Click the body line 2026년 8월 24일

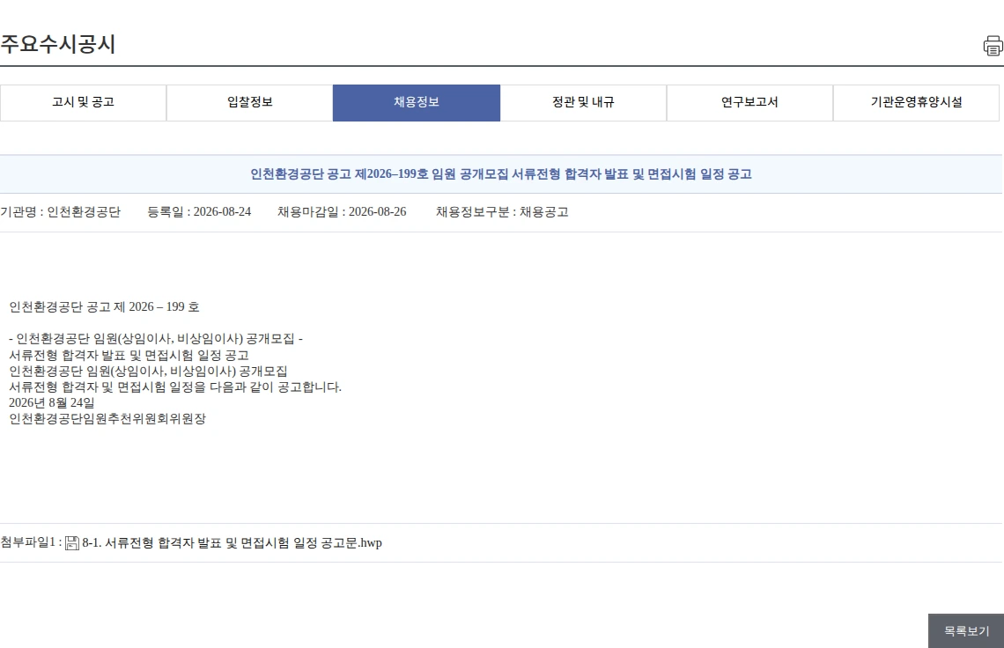point(52,402)
